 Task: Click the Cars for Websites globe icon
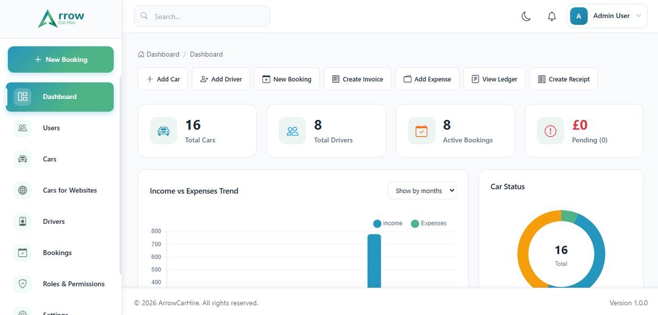point(22,190)
